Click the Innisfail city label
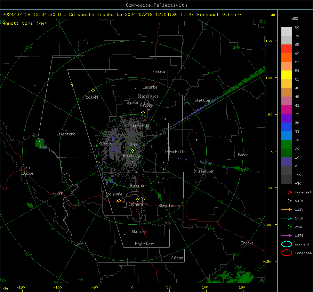The image size is (313, 292). coord(140,126)
